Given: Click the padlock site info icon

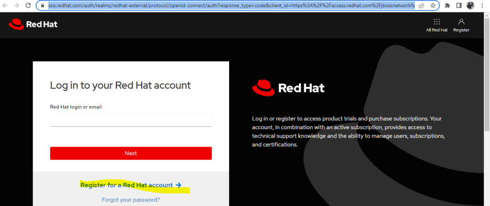Looking at the screenshot, I should click(43, 5).
